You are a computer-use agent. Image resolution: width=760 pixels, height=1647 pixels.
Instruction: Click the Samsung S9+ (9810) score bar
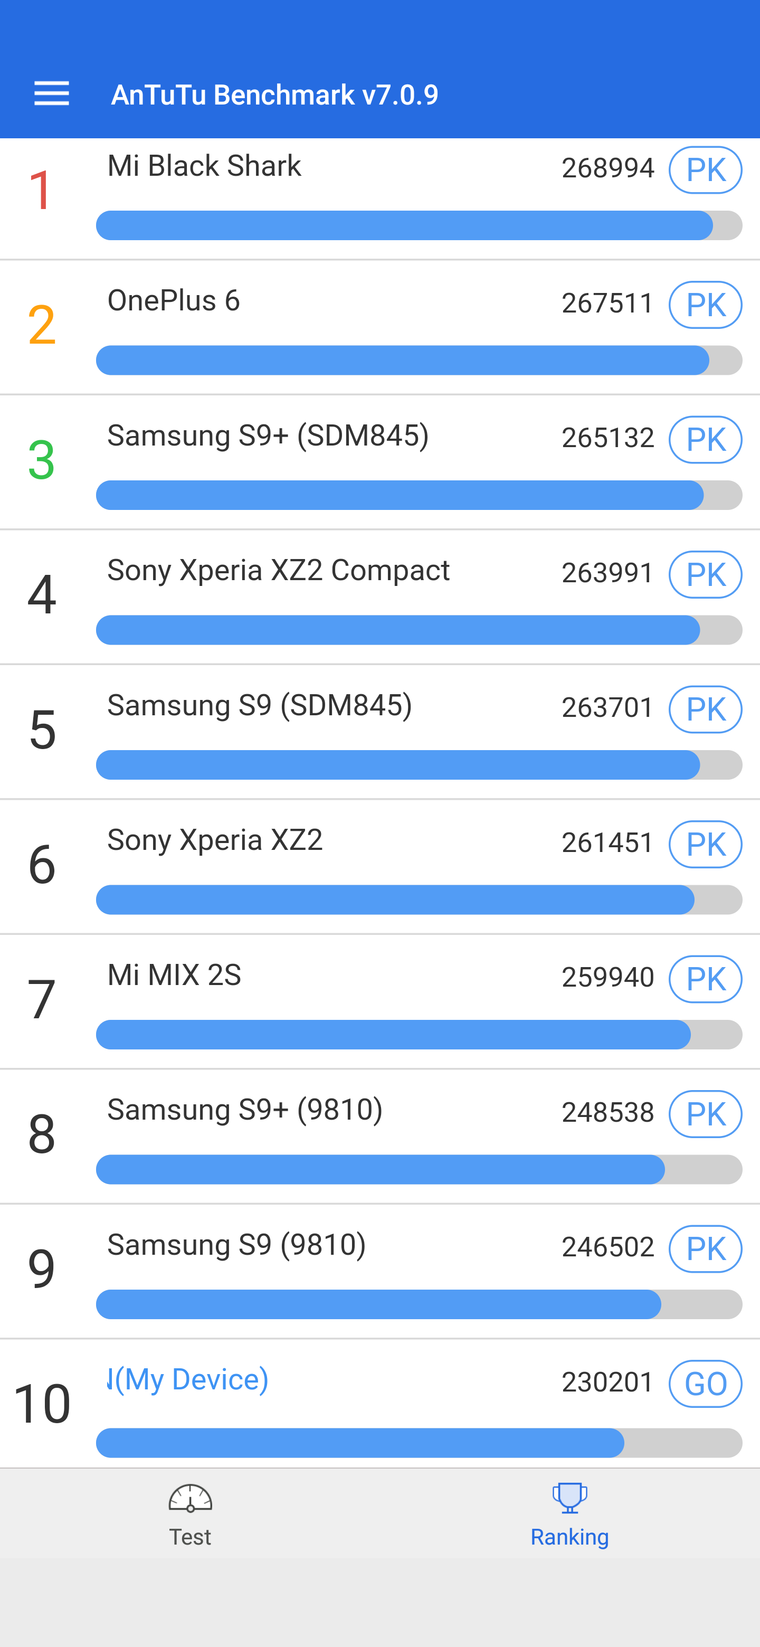point(419,1169)
